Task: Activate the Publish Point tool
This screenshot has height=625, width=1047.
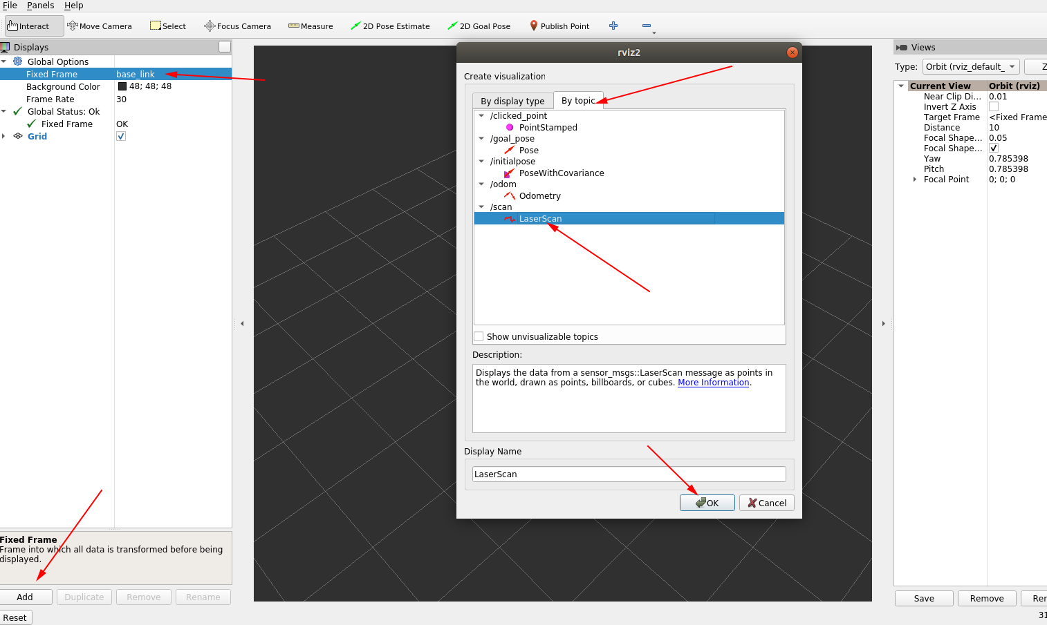Action: coord(559,26)
